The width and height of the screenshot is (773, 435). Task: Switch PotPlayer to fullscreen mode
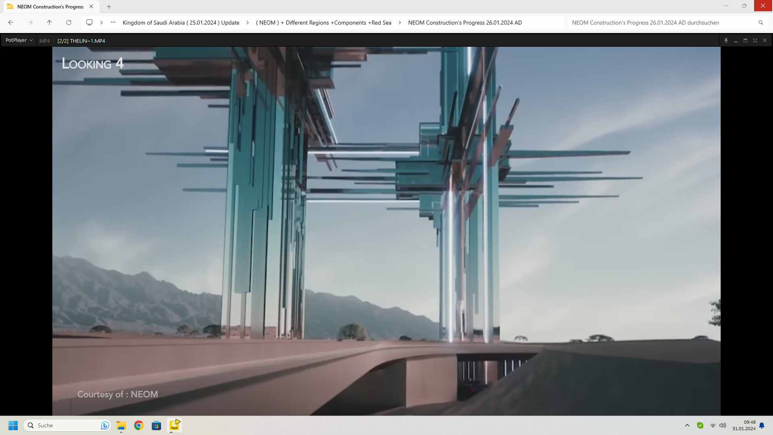(x=755, y=41)
